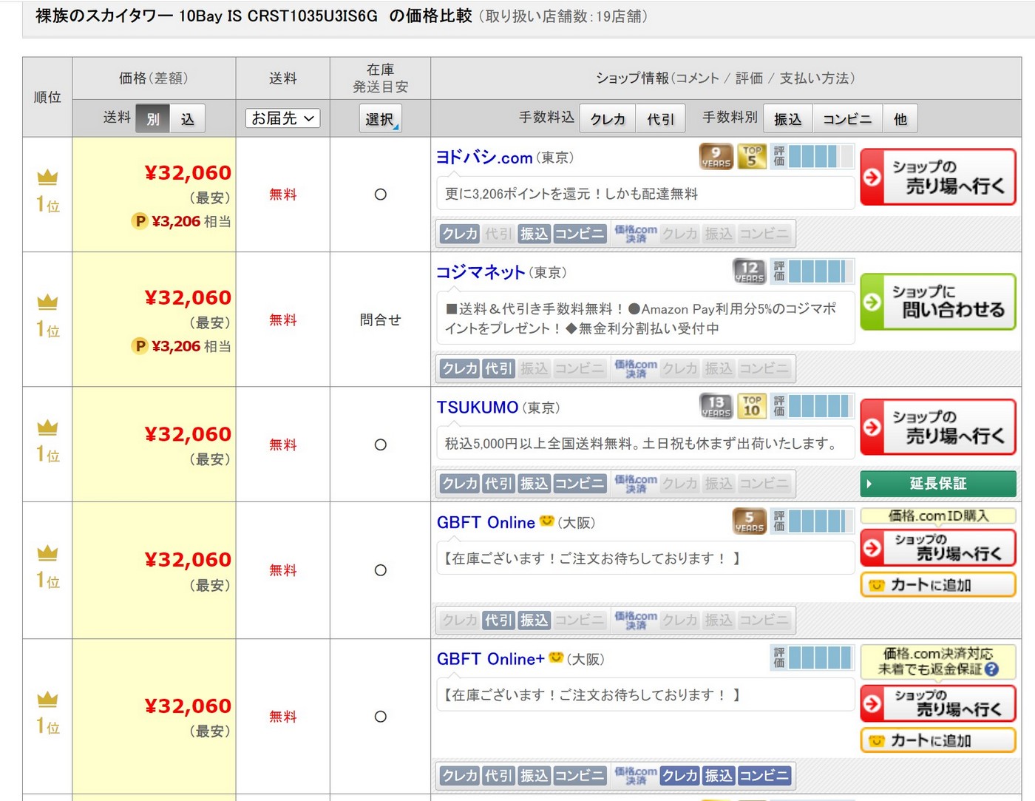Click the TOP 10 badge for TSUKUMO

click(752, 406)
